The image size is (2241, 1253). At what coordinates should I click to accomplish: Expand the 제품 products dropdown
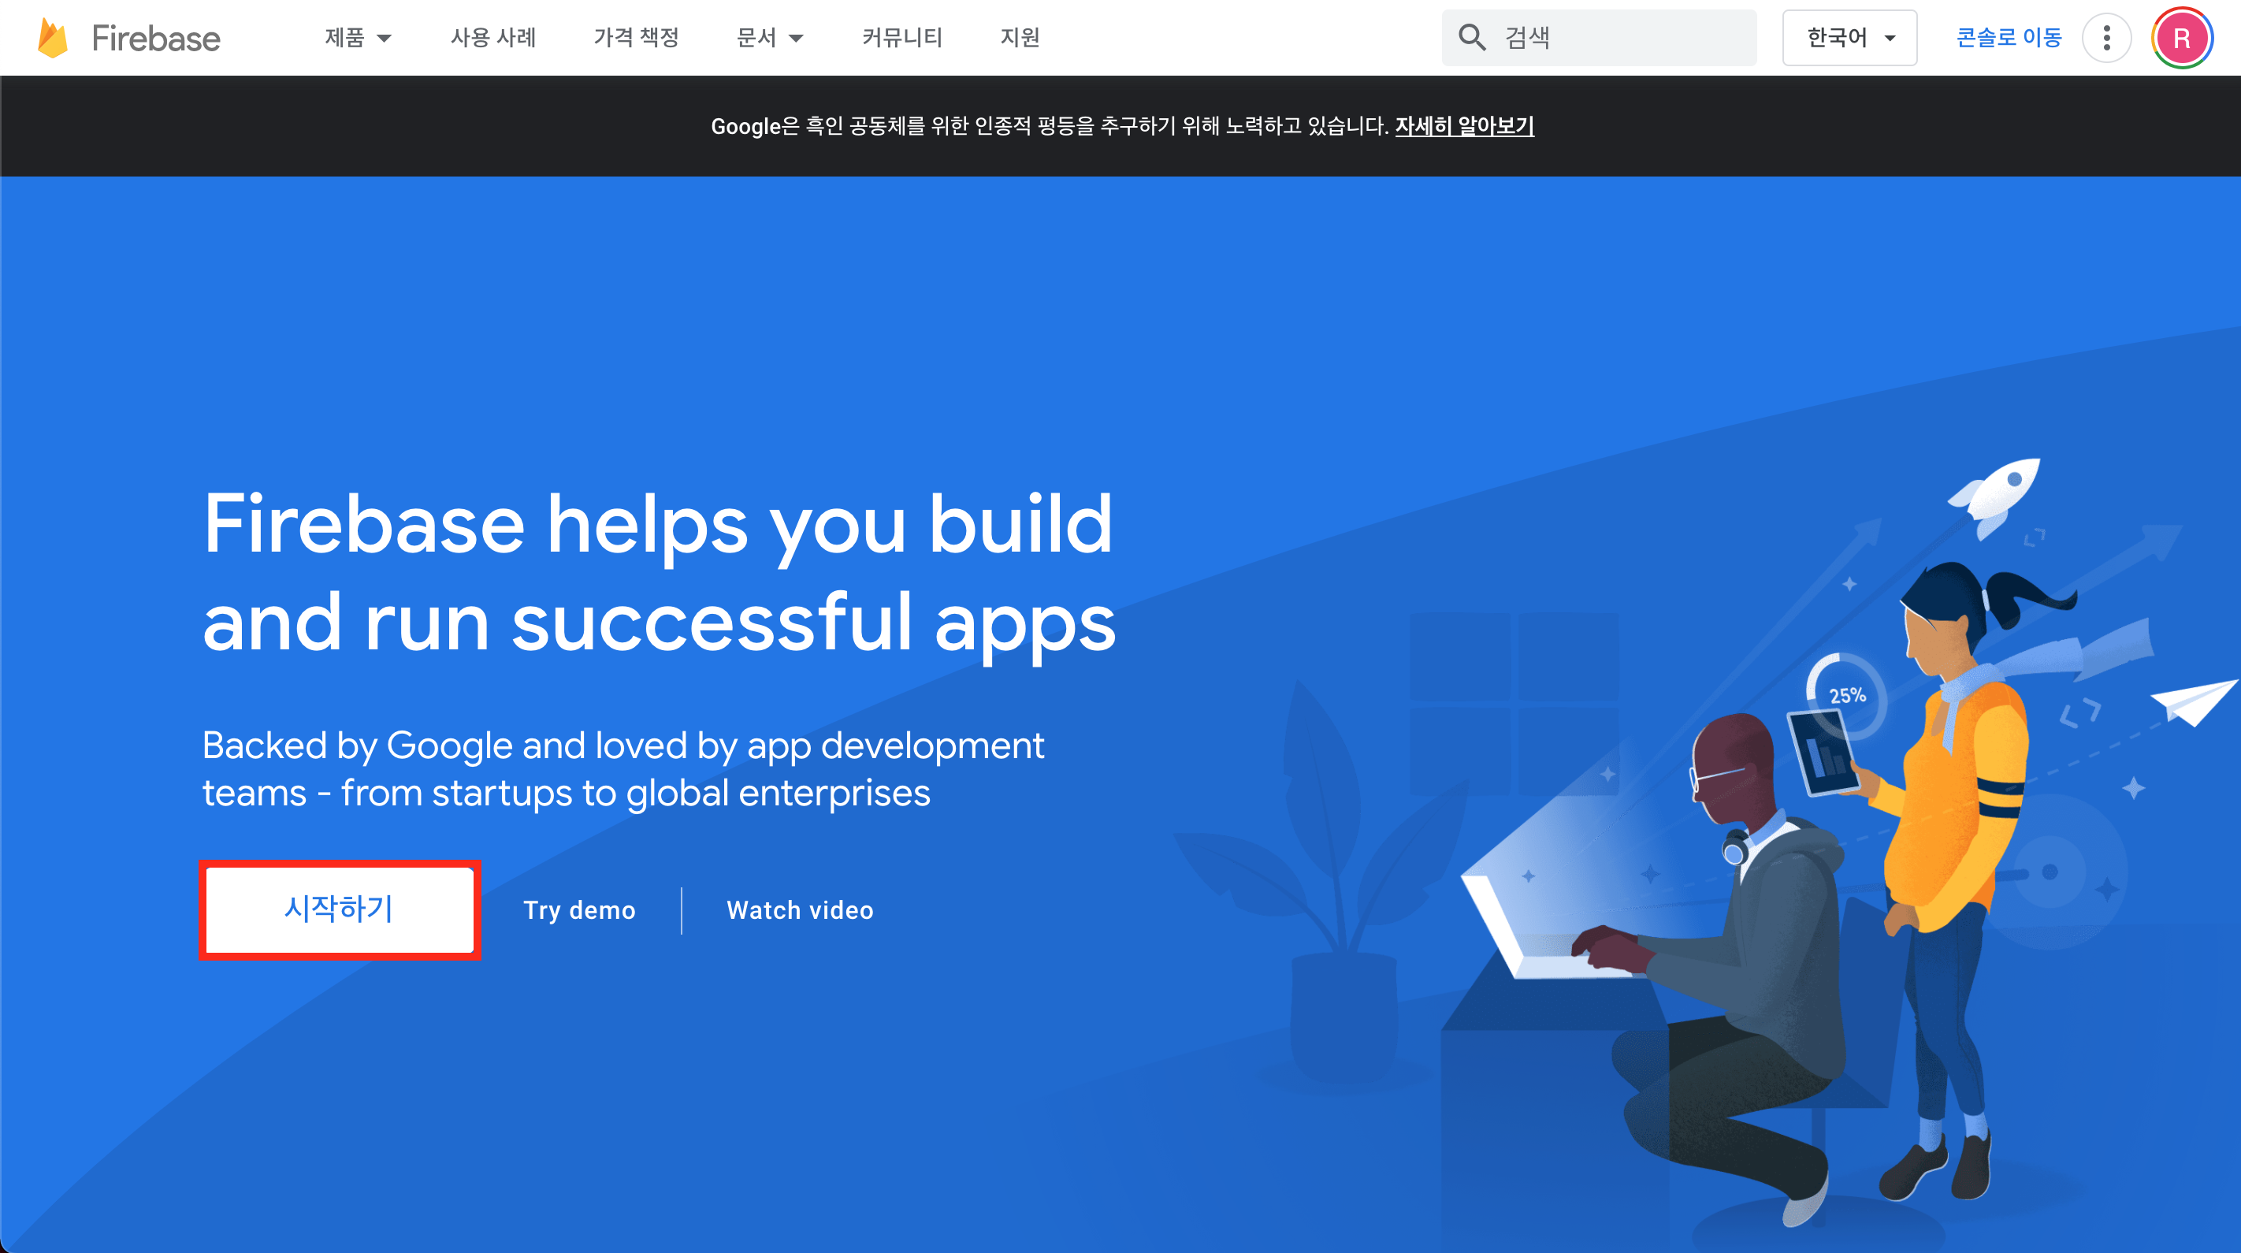tap(358, 37)
